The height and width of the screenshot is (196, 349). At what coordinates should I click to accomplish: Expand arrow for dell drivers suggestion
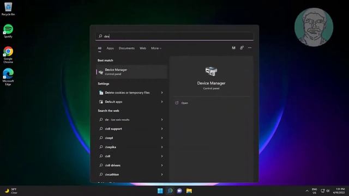(162, 165)
